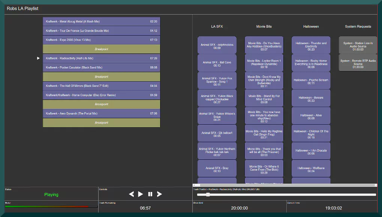Click the green Playing status text
382x217 pixels.
click(x=51, y=195)
